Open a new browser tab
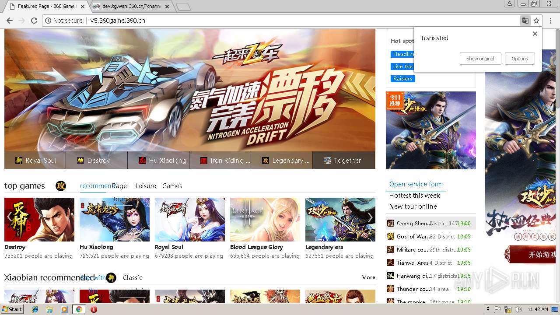Screen dimensions: 560x315 (183, 7)
